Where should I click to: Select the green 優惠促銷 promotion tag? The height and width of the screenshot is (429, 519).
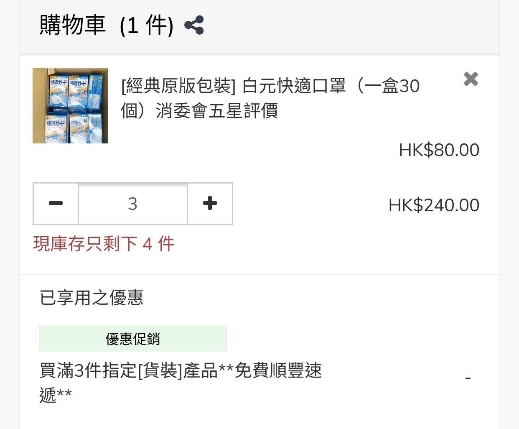click(x=133, y=339)
